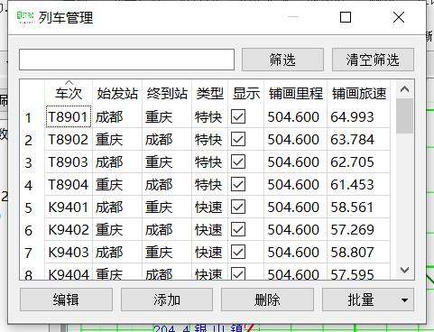This screenshot has height=332, width=434.
Task: Toggle display checkbox for train T8904
Action: [x=238, y=184]
